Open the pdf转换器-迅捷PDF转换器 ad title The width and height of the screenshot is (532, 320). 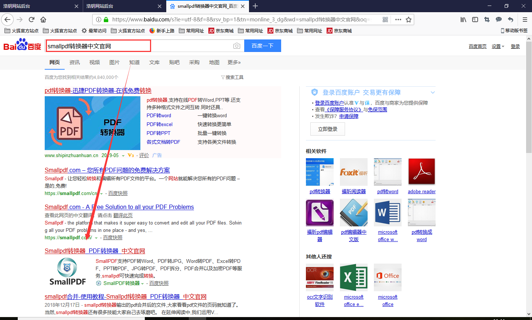(x=98, y=90)
